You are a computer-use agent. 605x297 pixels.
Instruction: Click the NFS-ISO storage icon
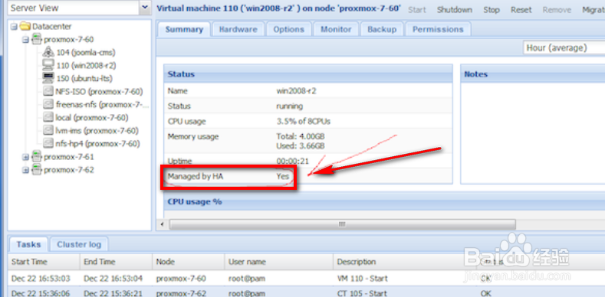click(x=48, y=91)
